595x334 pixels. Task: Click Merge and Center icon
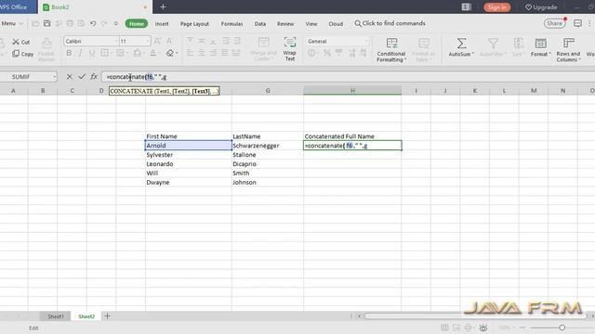(x=264, y=43)
